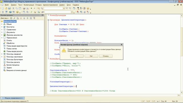Expand the Регистры сведений tree node

point(2,54)
